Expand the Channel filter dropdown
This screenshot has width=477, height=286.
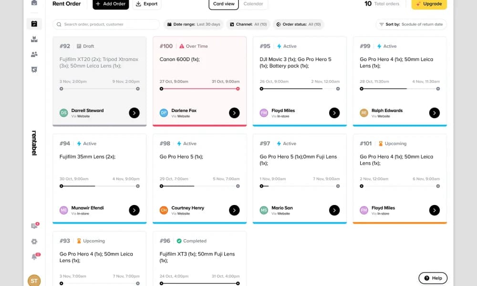pyautogui.click(x=248, y=24)
